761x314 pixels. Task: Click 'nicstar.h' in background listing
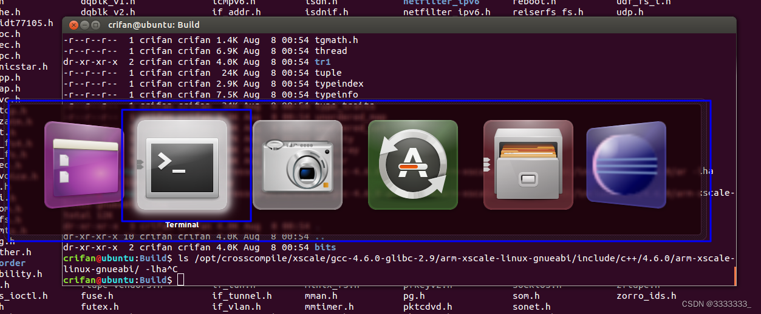[23, 67]
